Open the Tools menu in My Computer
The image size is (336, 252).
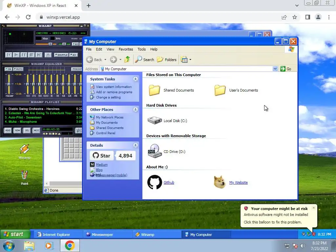(x=141, y=49)
